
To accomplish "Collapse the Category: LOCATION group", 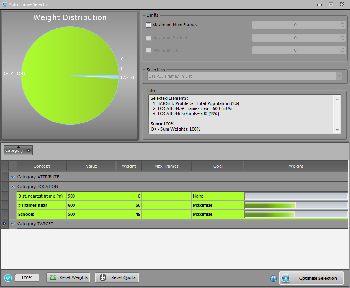I will click(13, 187).
